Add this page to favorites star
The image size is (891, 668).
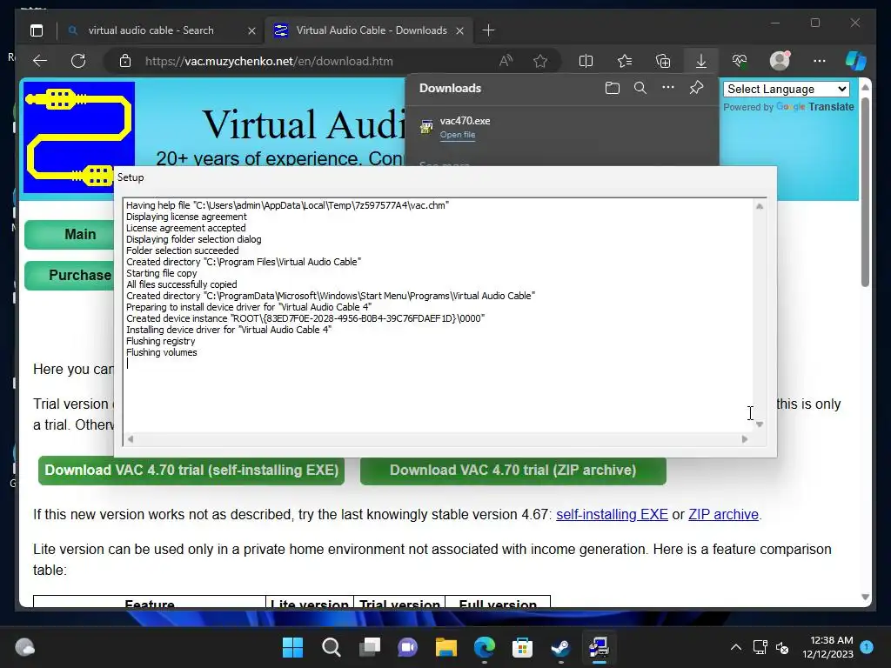(x=540, y=61)
